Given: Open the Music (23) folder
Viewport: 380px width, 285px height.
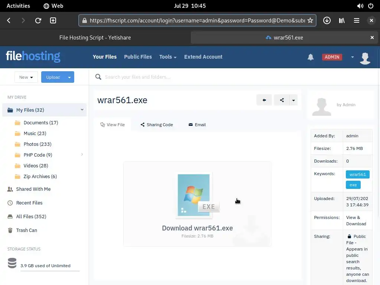Looking at the screenshot, I should click(35, 134).
